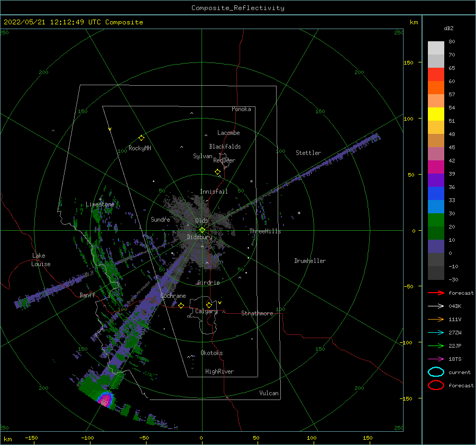Click the ThreeHills city label
The width and height of the screenshot is (476, 445).
point(265,231)
